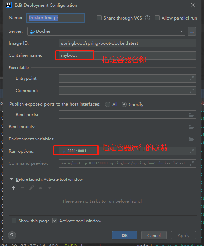Uncheck Activate tool window checkbox
This screenshot has width=204, height=246.
pyautogui.click(x=55, y=221)
